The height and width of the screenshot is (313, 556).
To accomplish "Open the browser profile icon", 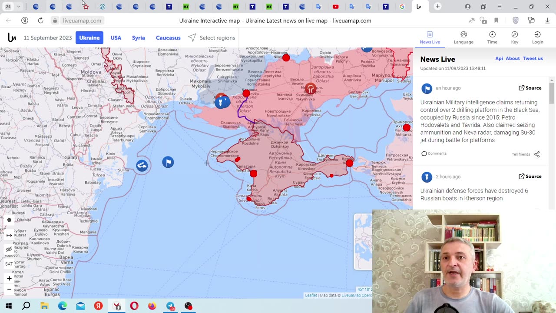I will pos(468,7).
